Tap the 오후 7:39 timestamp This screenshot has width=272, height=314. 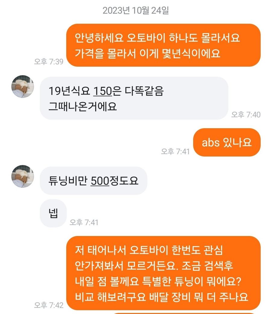(48, 62)
